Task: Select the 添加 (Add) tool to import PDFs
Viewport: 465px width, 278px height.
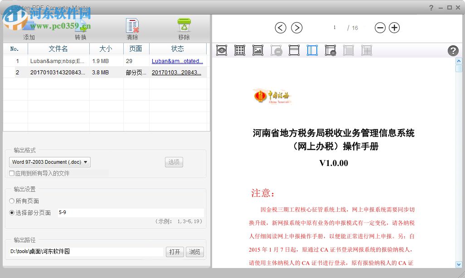Action: [29, 25]
